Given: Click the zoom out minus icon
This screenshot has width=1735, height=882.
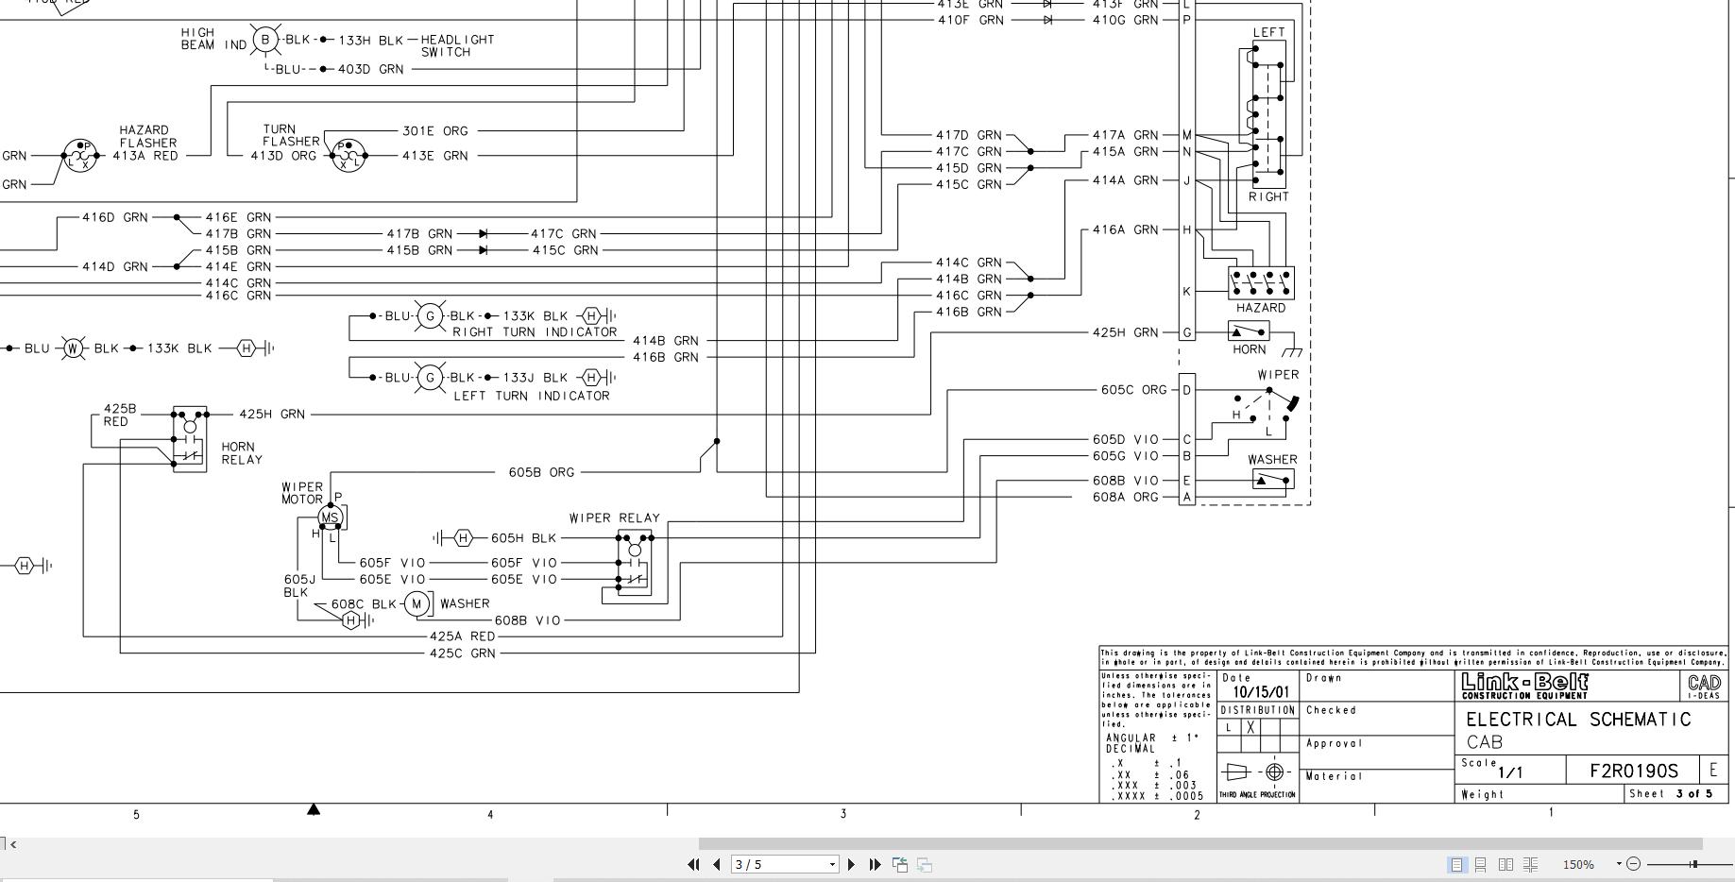Looking at the screenshot, I should (x=1634, y=864).
